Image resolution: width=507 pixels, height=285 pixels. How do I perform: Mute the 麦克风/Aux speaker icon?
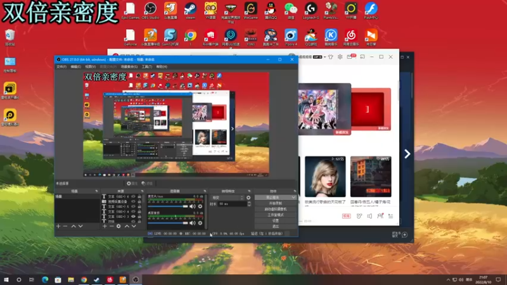click(x=193, y=206)
